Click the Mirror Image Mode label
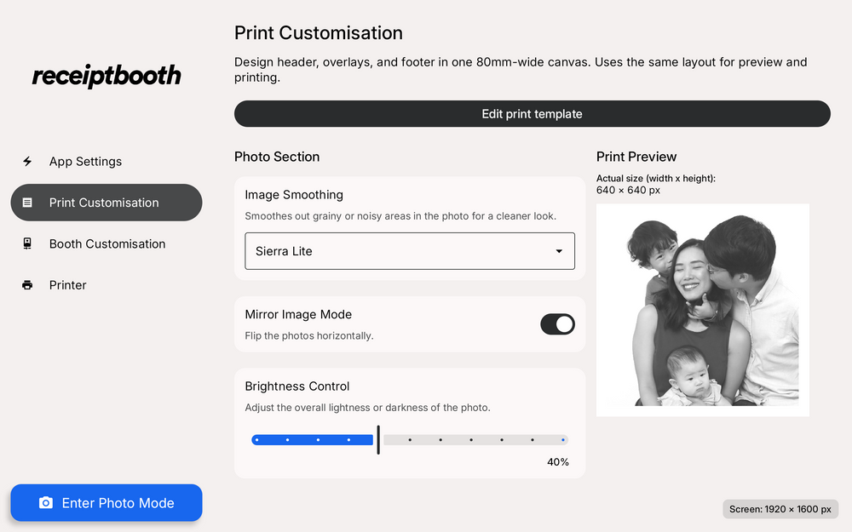 tap(298, 314)
